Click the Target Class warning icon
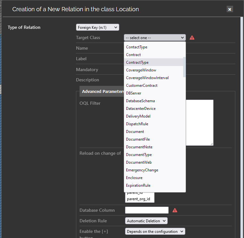244x238 pixels. point(192,37)
